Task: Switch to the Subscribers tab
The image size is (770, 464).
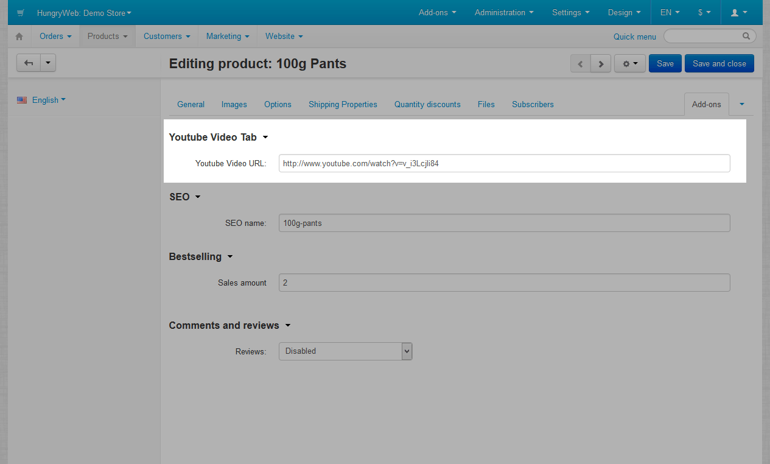Action: [x=533, y=104]
